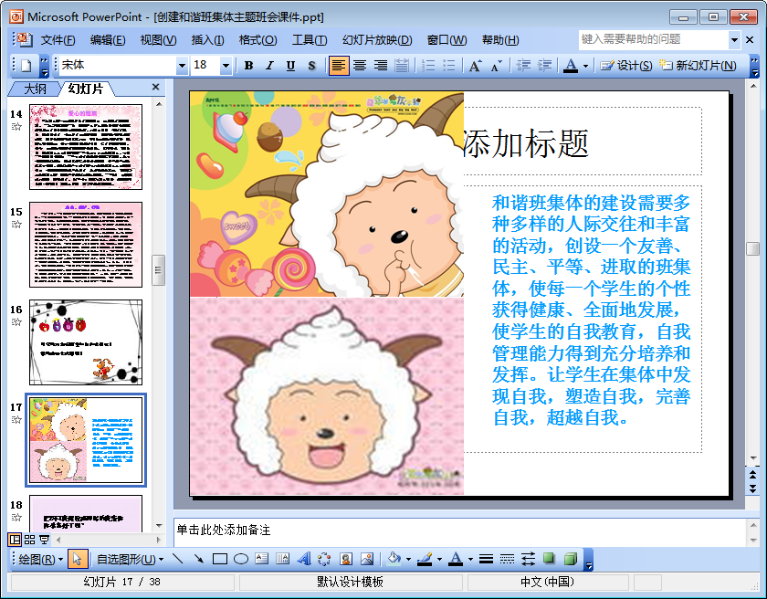Toggle text shadow formatting

[x=311, y=66]
